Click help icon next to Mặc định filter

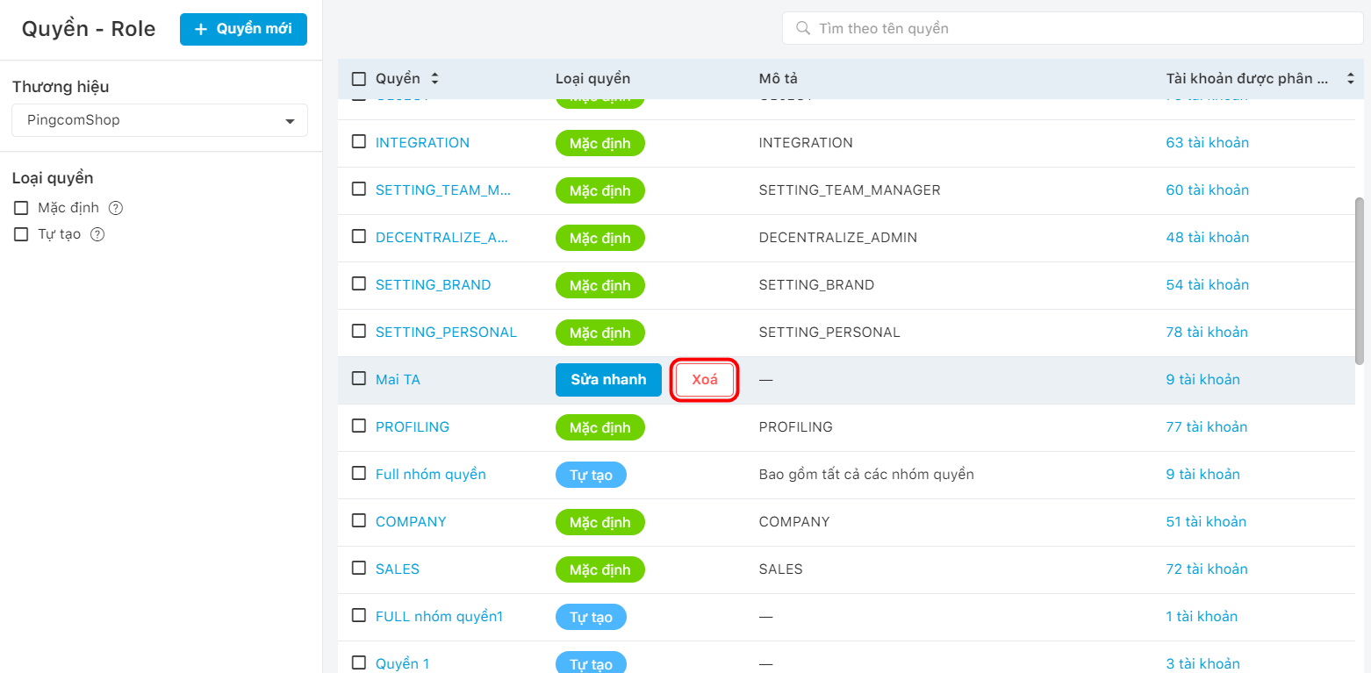[115, 209]
